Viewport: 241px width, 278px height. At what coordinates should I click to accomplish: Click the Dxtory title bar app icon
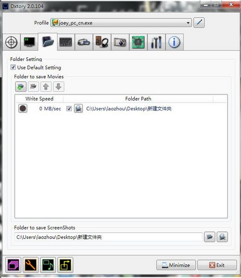pos(6,7)
